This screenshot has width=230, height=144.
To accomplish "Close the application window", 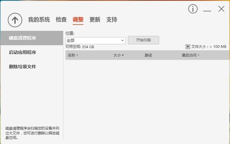I will click(221, 9).
